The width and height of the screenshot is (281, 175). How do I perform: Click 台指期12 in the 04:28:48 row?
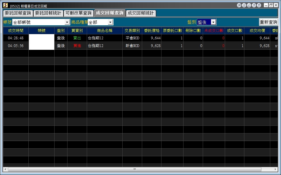(105, 38)
